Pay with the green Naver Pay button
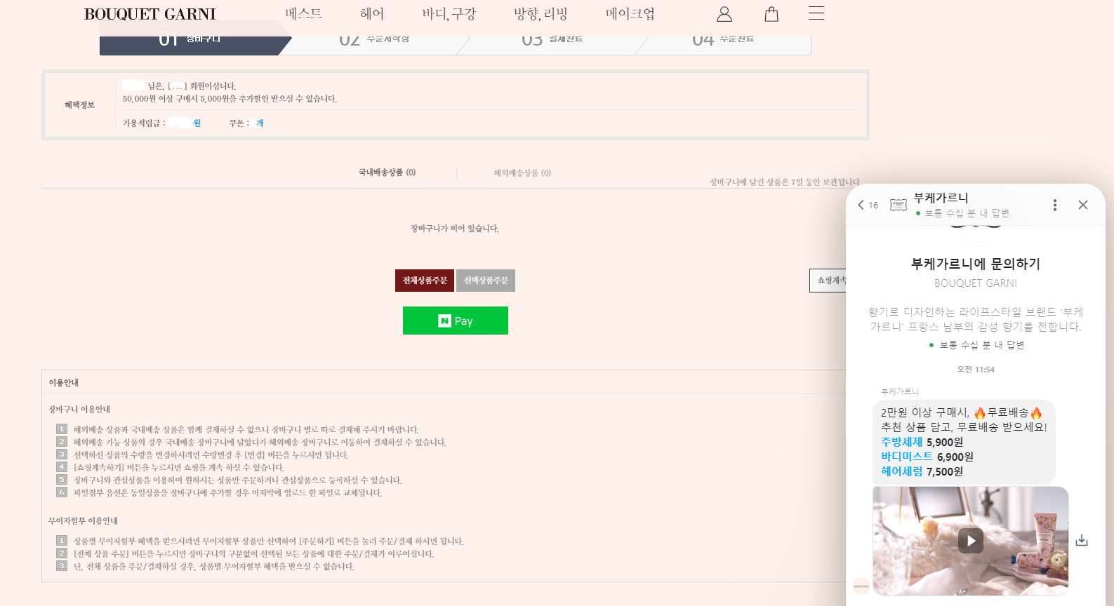This screenshot has height=606, width=1114. click(455, 321)
